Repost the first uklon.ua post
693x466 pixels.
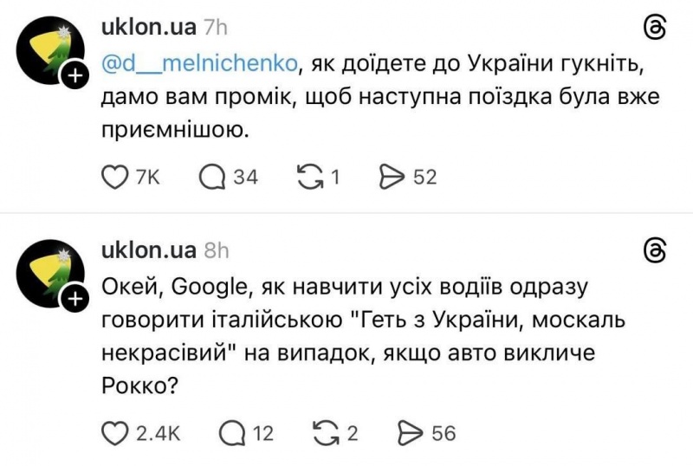[308, 177]
